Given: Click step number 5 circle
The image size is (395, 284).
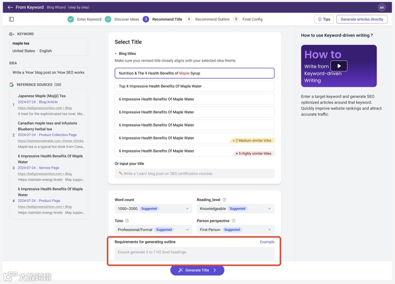Looking at the screenshot, I should (x=236, y=19).
